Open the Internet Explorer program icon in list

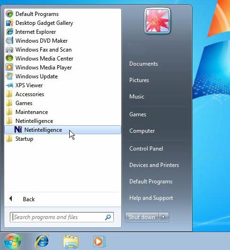(9, 32)
